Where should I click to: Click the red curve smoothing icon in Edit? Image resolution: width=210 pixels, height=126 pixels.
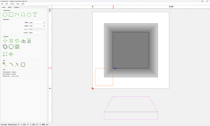coord(11,65)
